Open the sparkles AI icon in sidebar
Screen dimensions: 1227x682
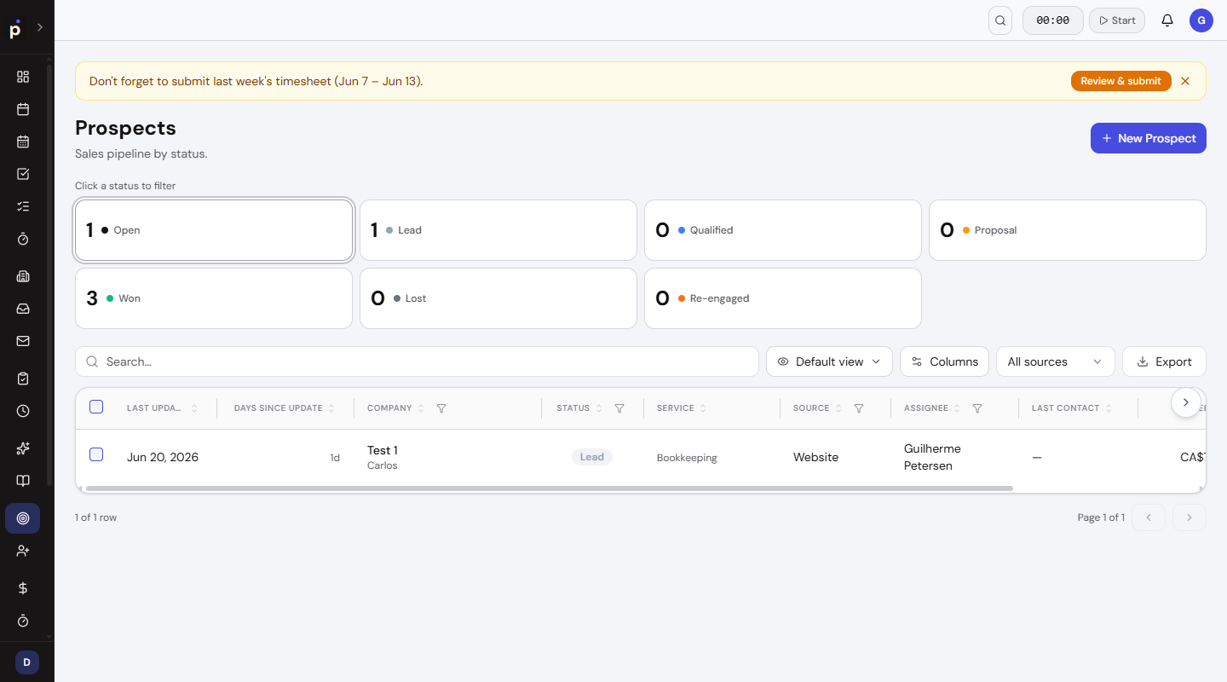click(x=23, y=448)
